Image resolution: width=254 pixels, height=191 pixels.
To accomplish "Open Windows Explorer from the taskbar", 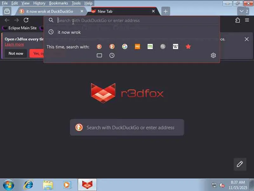I will pos(48,185).
